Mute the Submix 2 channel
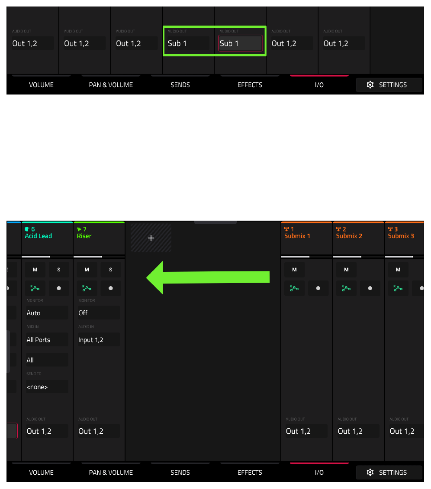 tap(346, 270)
